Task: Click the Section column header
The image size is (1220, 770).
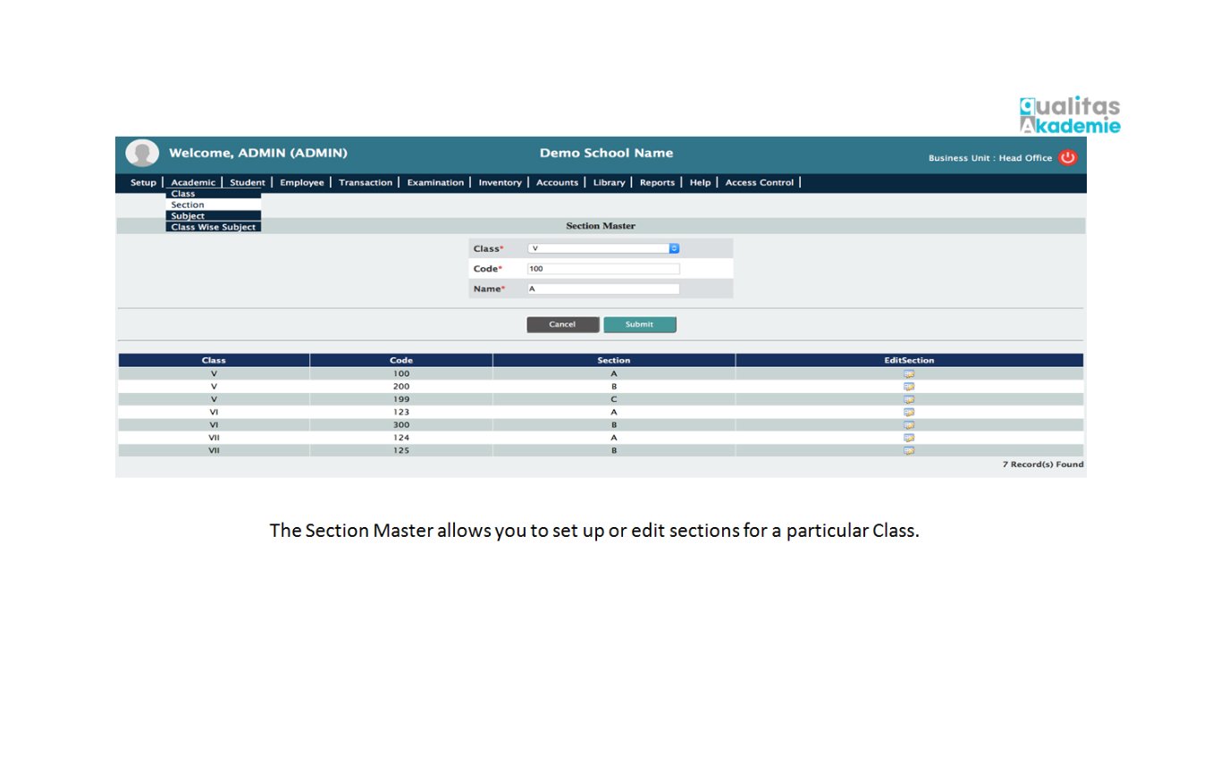Action: (614, 360)
